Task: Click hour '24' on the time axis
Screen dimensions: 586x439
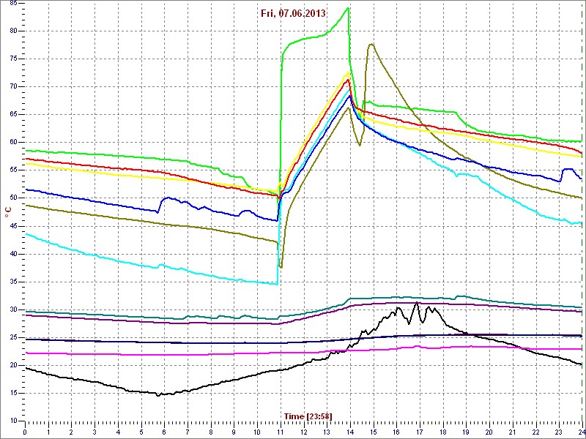Action: coord(581,432)
